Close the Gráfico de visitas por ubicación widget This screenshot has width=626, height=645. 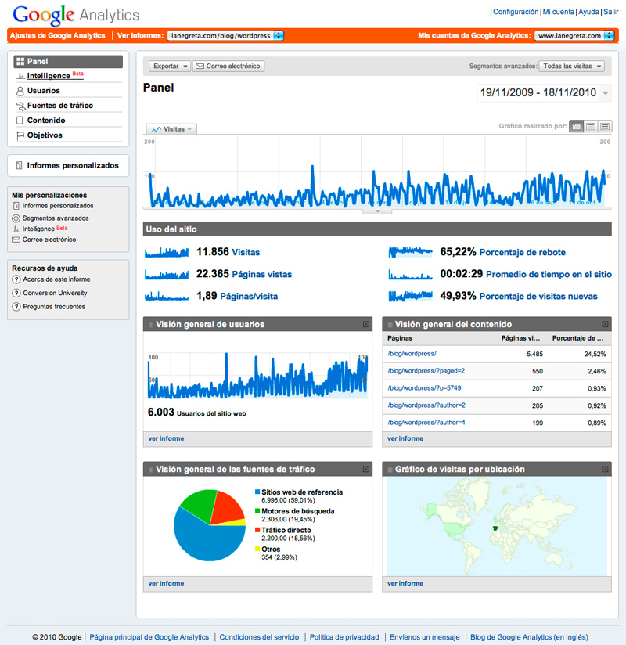[605, 470]
